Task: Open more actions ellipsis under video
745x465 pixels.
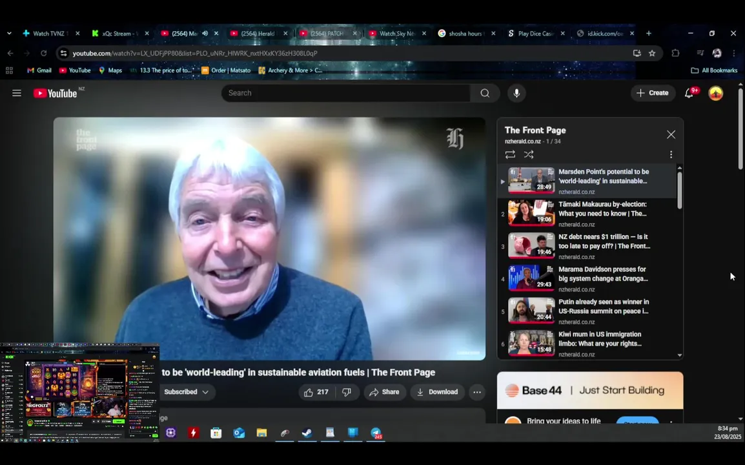Action: pyautogui.click(x=476, y=392)
